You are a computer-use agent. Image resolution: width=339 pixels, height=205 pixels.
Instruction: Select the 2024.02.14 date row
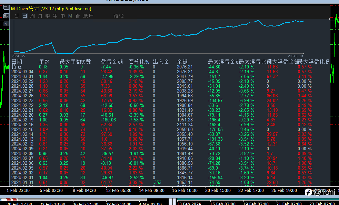pyautogui.click(x=22, y=134)
